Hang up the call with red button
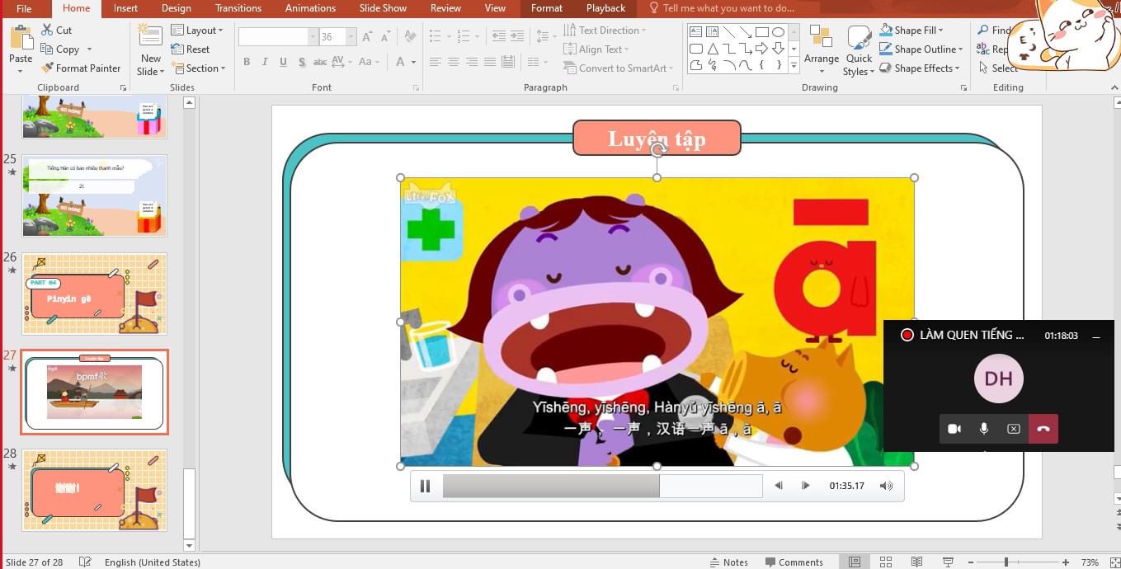Image resolution: width=1121 pixels, height=569 pixels. tap(1043, 429)
